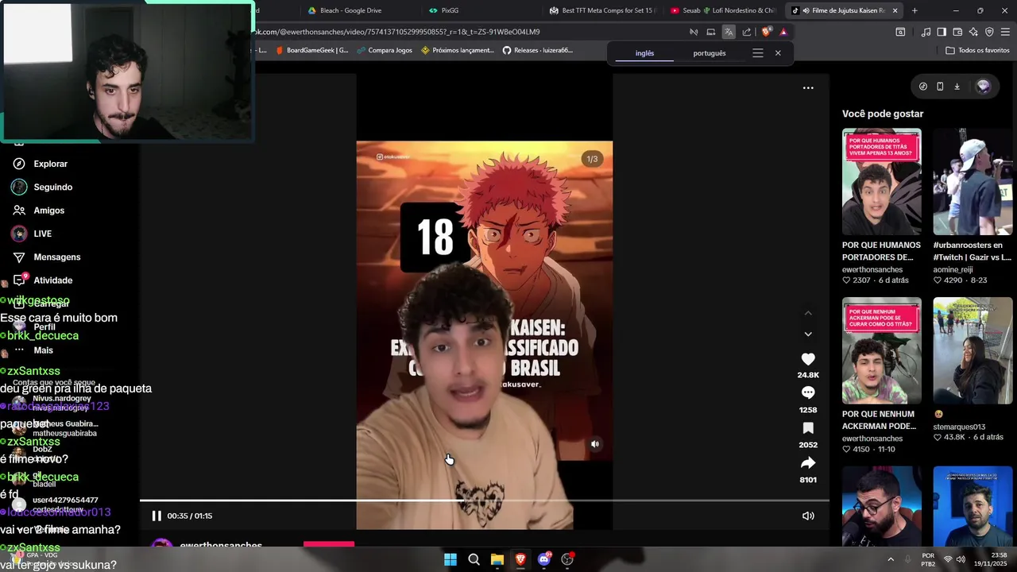
Task: Close the translation popup
Action: [778, 53]
